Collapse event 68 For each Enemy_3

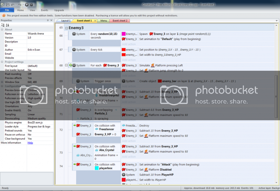(66, 65)
